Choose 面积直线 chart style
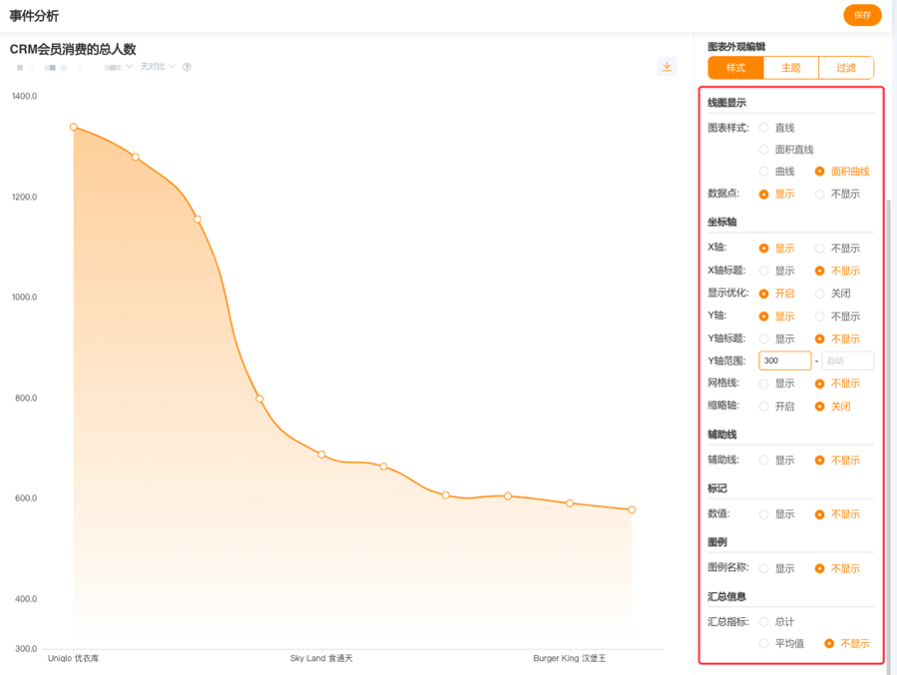This screenshot has height=675, width=897. 764,150
